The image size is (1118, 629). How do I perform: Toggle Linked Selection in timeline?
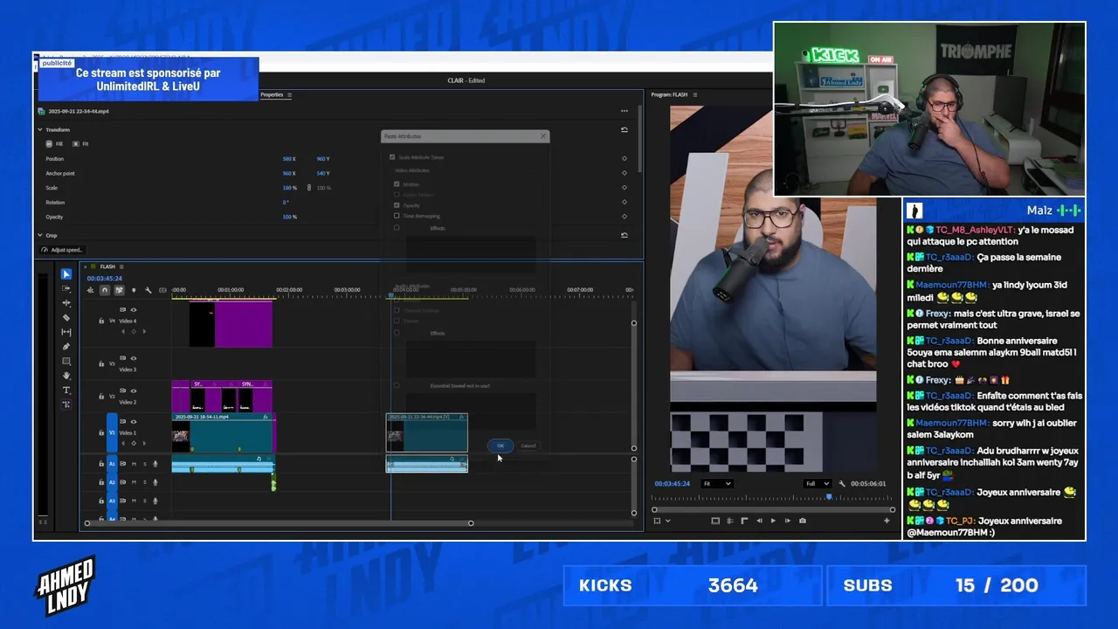pyautogui.click(x=120, y=290)
